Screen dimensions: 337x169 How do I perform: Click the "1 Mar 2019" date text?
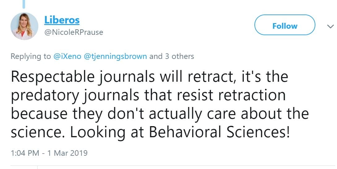click(x=68, y=153)
